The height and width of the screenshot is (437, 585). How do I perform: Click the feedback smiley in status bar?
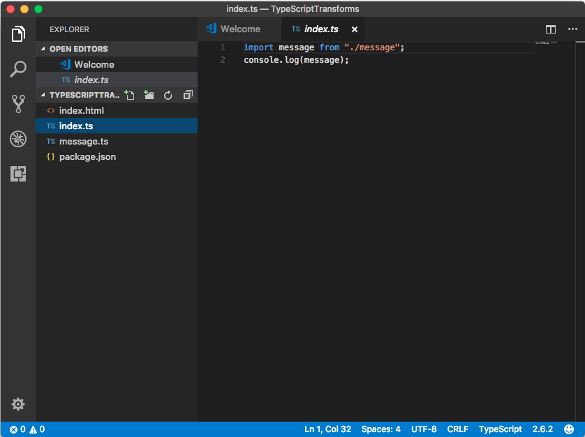(568, 429)
